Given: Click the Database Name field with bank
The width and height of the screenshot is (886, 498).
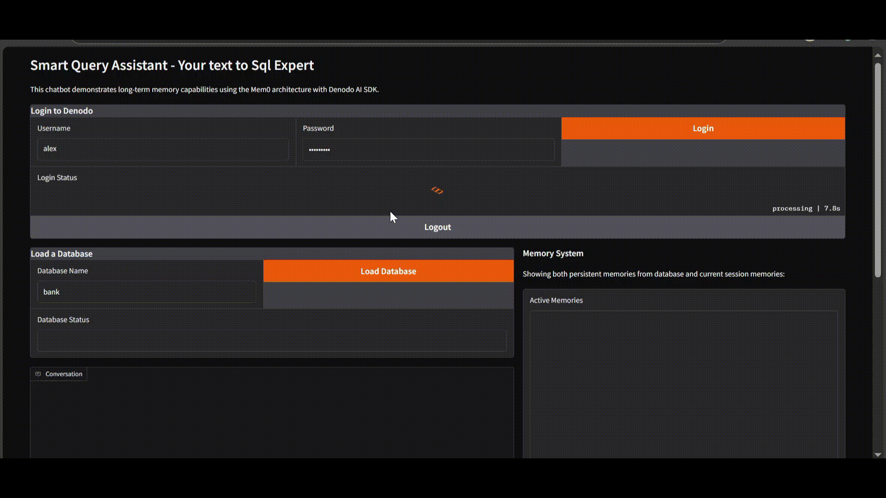Looking at the screenshot, I should [x=146, y=292].
